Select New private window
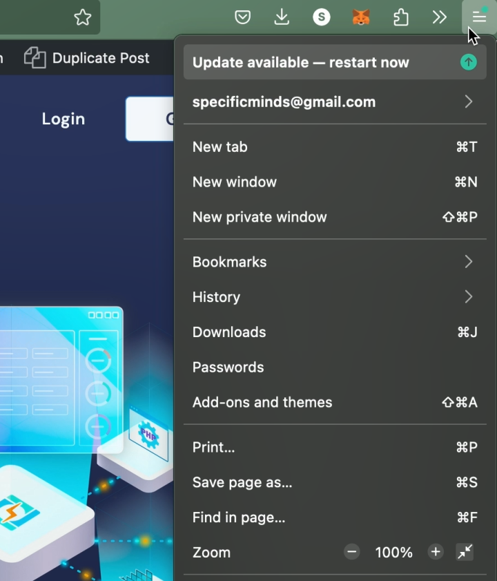The height and width of the screenshot is (581, 497). pos(260,217)
